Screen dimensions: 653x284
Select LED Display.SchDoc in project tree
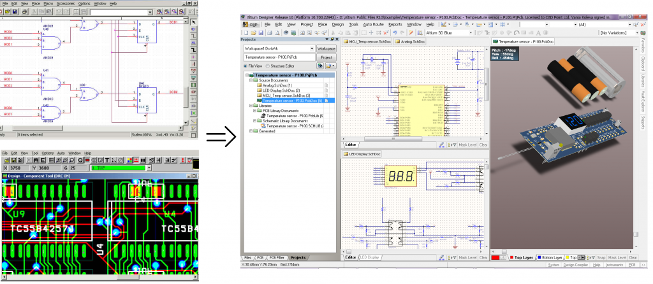(x=281, y=90)
